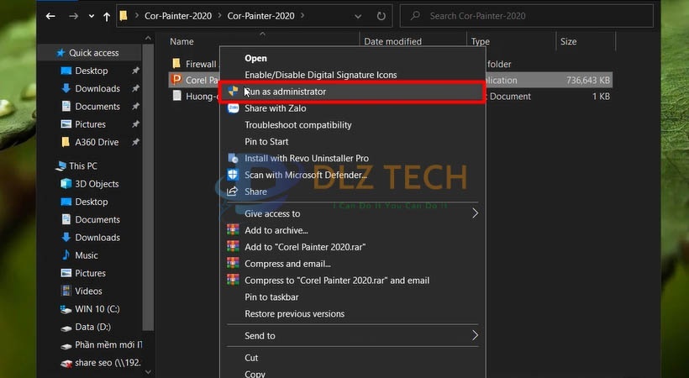Viewport: 689px width, 378px height.
Task: Select Quick access in sidebar
Action: (x=93, y=53)
